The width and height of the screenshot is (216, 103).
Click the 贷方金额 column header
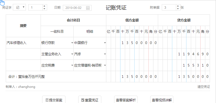click(184, 20)
